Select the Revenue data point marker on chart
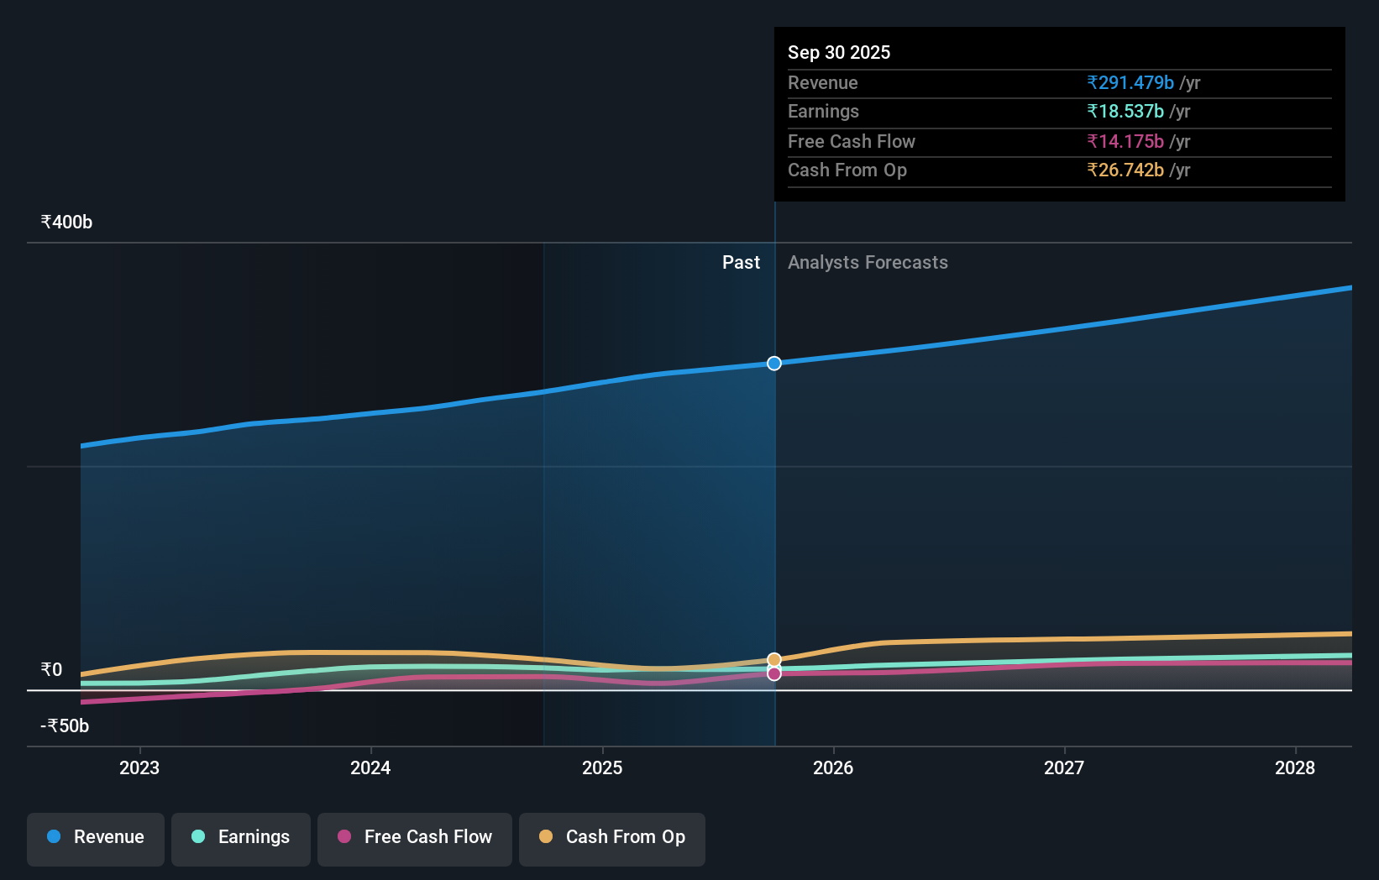 pos(773,364)
